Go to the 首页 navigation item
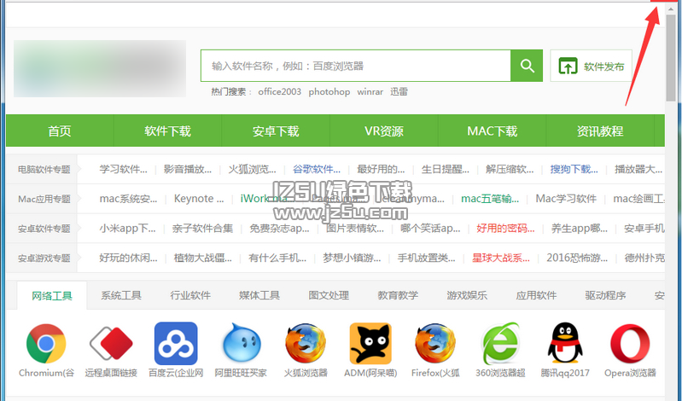The height and width of the screenshot is (401, 682). pyautogui.click(x=60, y=131)
